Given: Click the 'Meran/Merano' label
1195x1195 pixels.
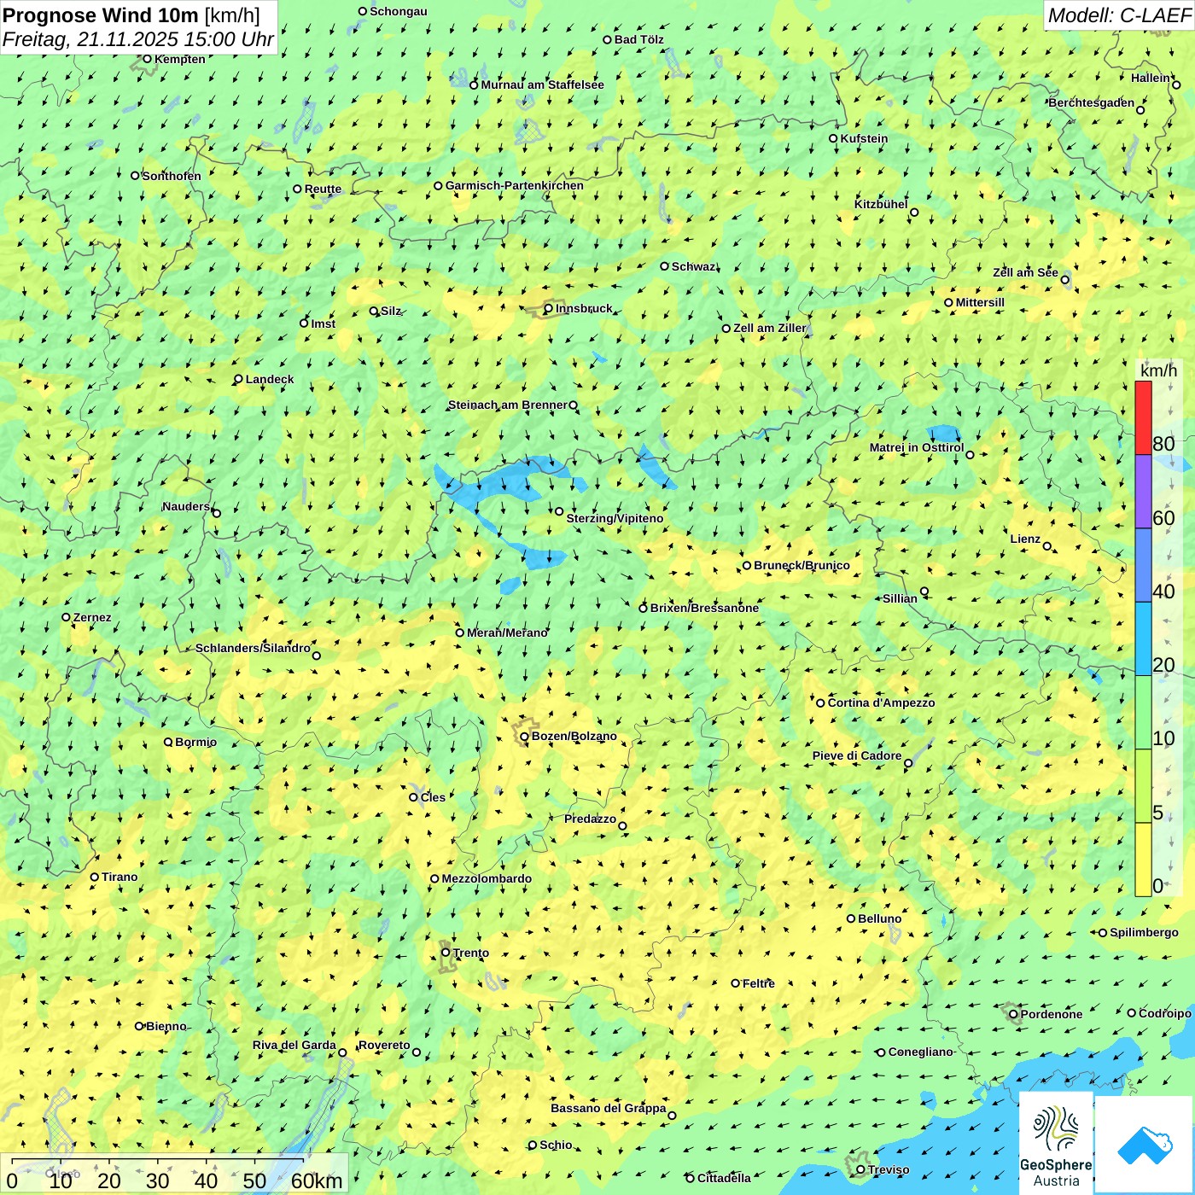Looking at the screenshot, I should [x=507, y=632].
